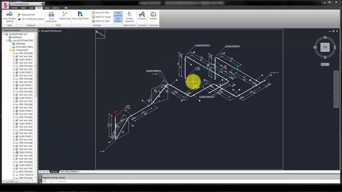Click E on the ViewCube compass
The image size is (342, 192).
335,47
